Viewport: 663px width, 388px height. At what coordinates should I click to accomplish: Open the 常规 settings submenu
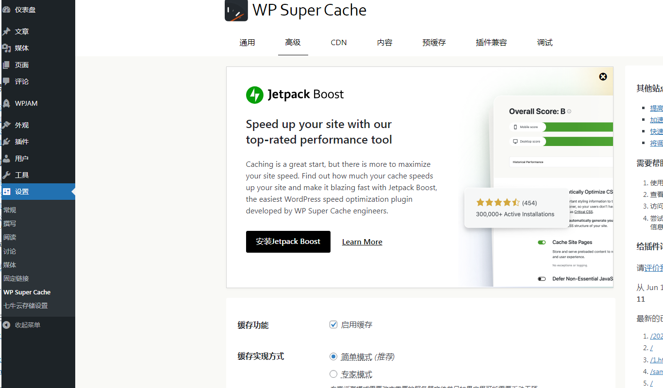(x=38, y=210)
